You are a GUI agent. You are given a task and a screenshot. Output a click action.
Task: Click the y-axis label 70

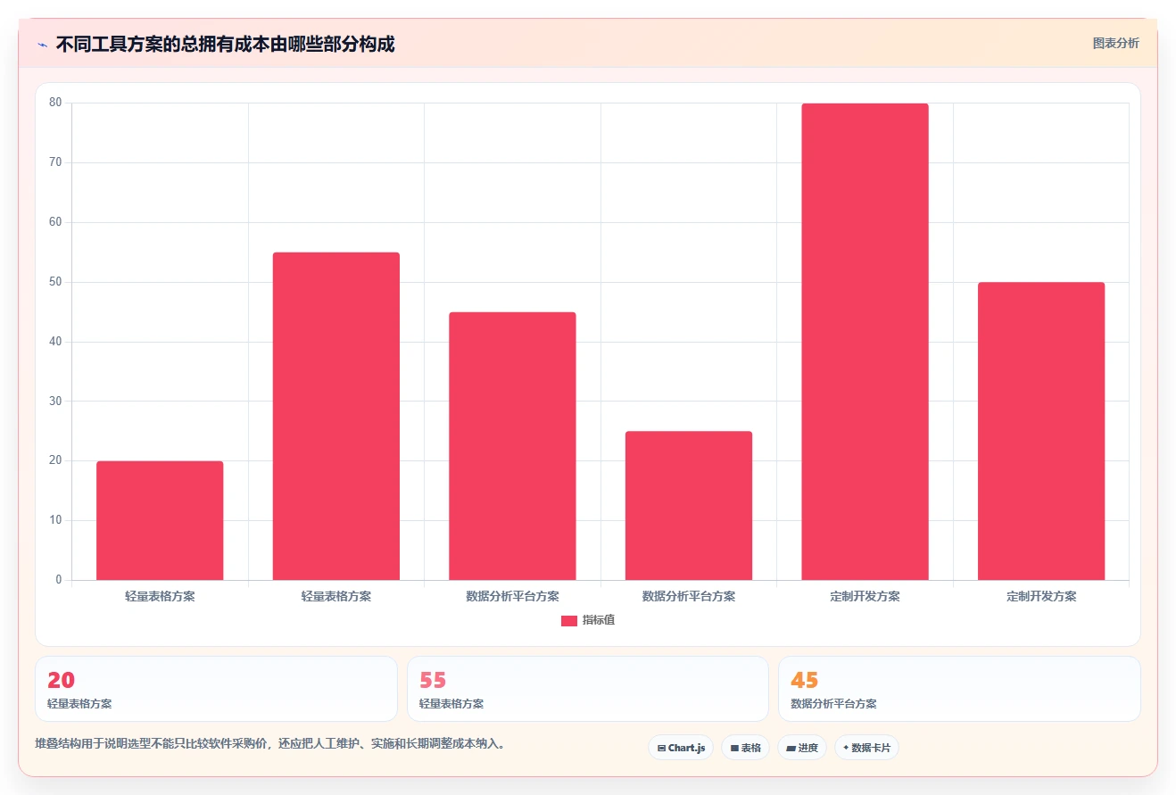pyautogui.click(x=55, y=162)
